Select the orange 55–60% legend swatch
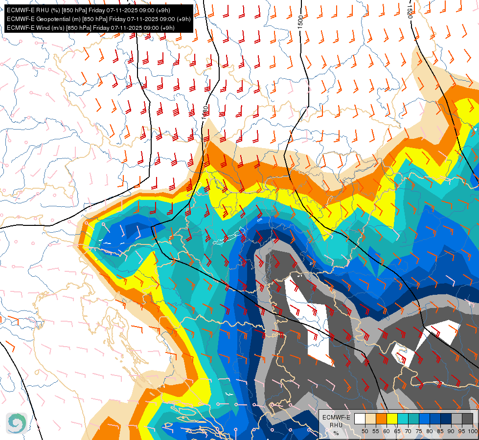This screenshot has height=440, width=479. point(381,418)
